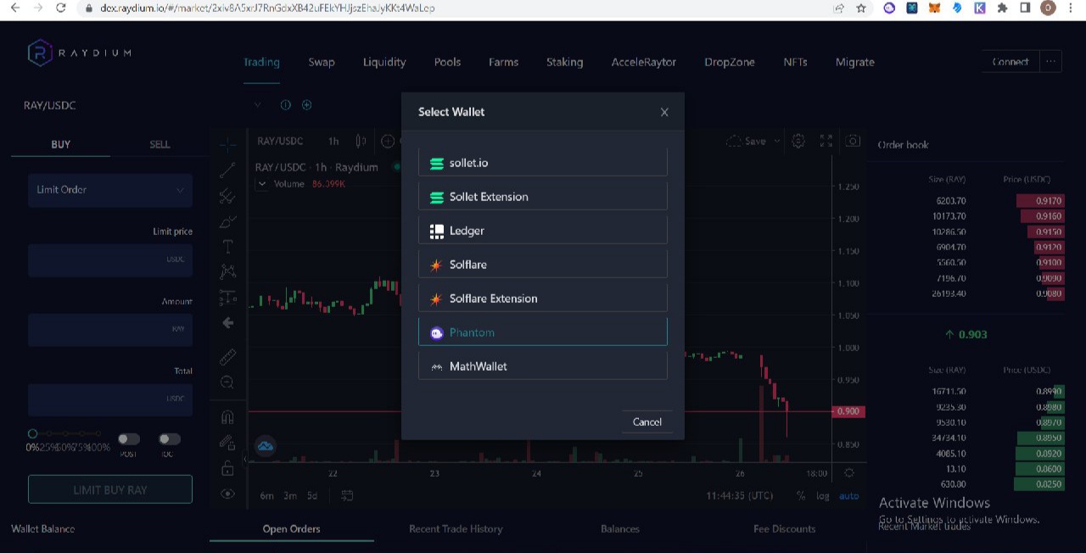Click the Connect wallet button

click(1010, 62)
